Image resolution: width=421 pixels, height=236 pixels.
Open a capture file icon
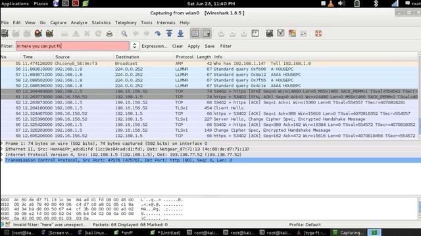64,33
